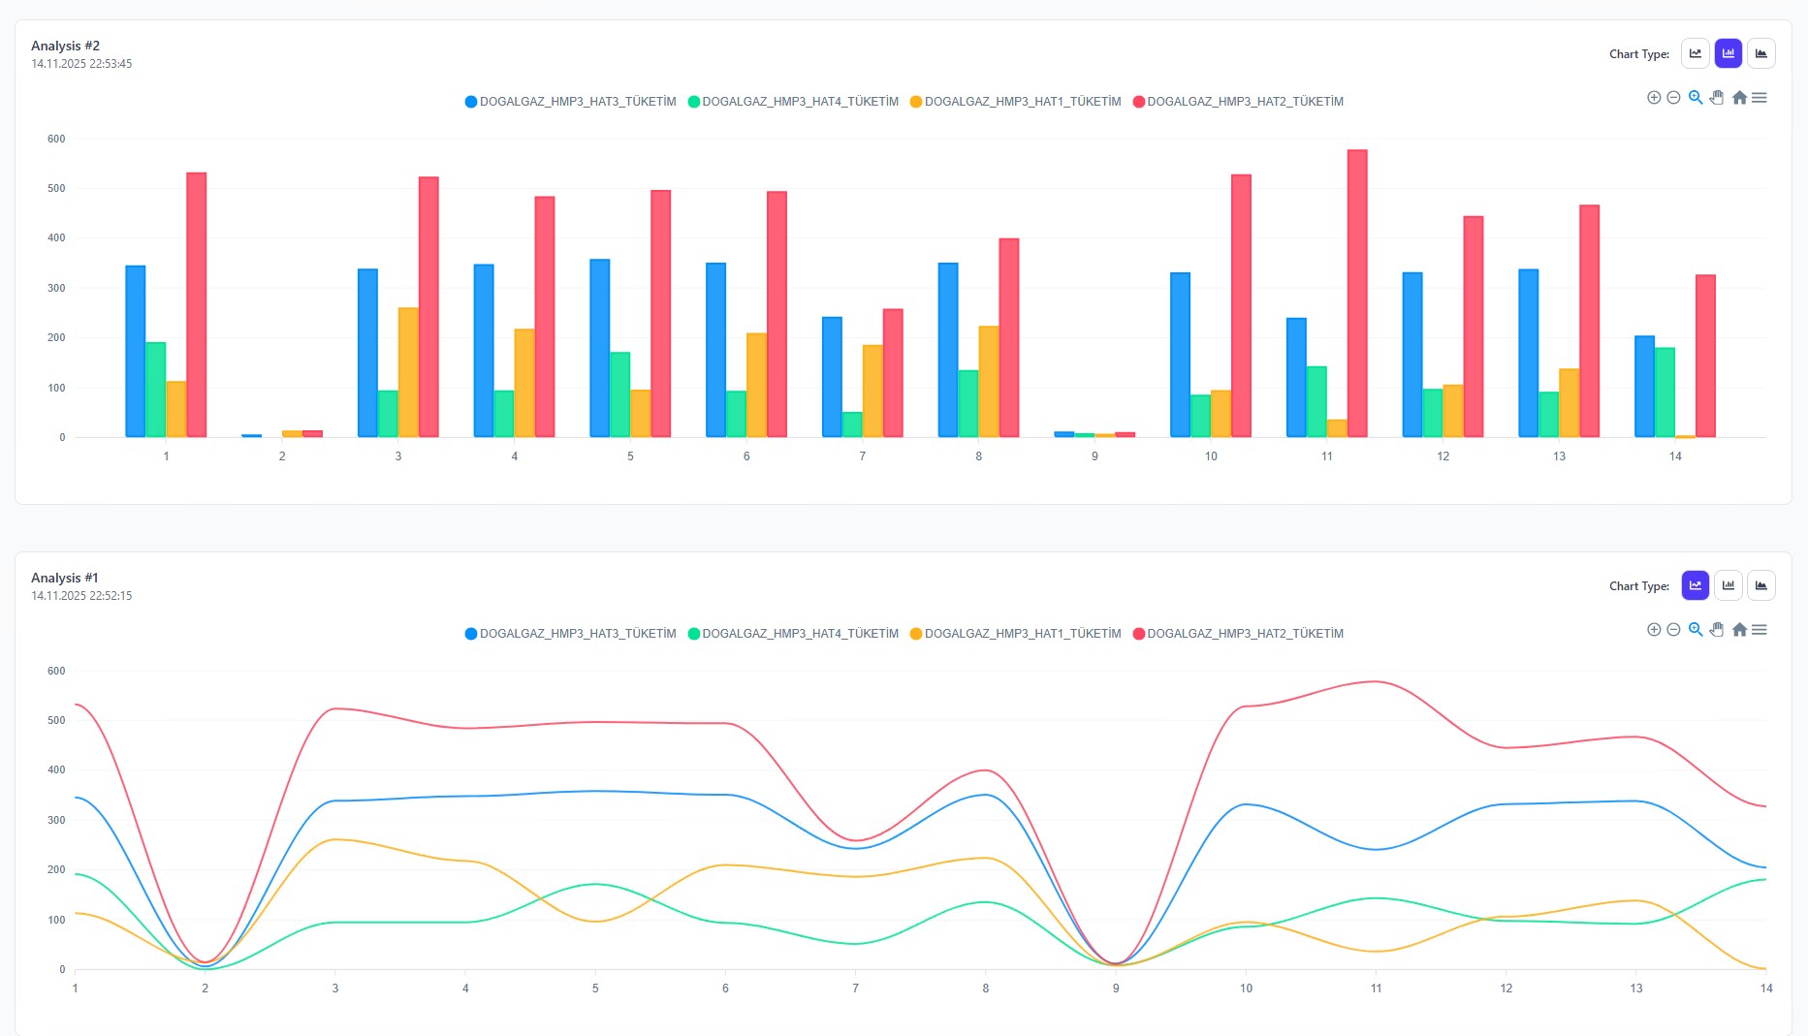Click the tallest red bar at category 11

click(1356, 291)
